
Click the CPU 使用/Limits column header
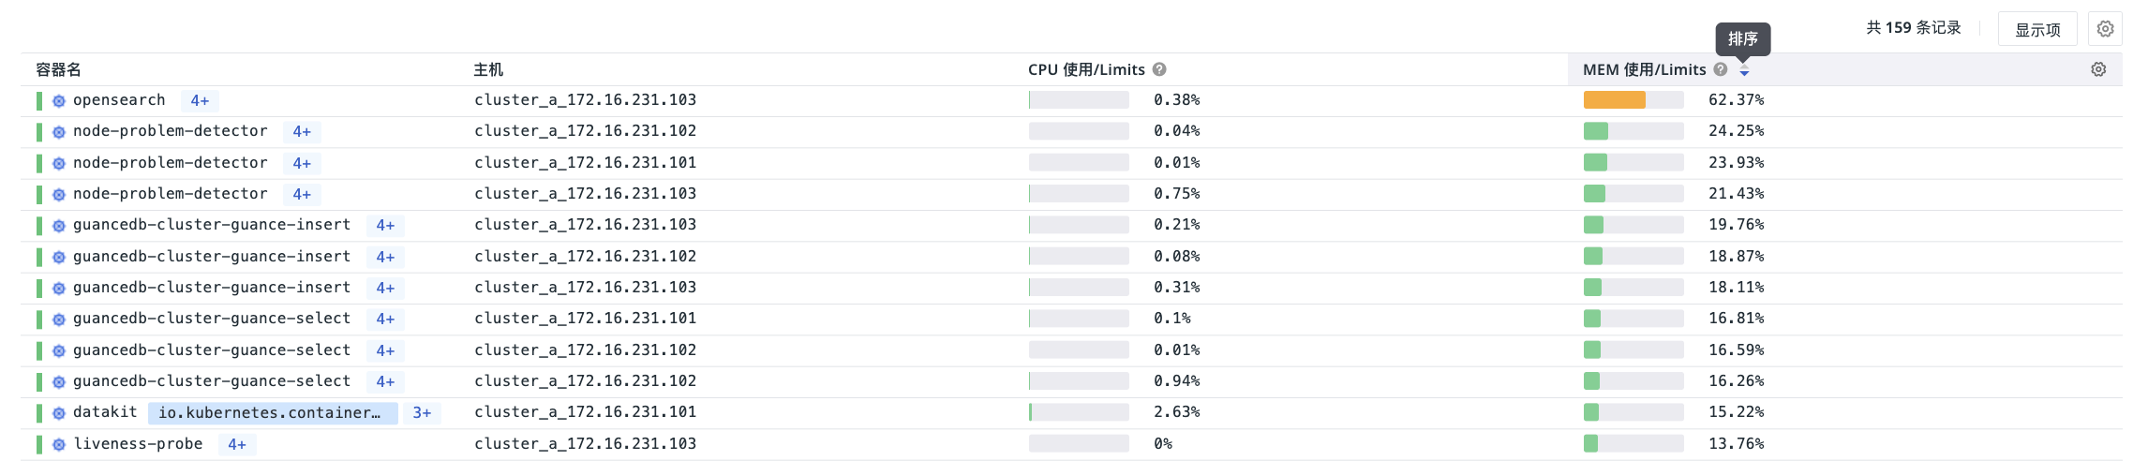coord(1086,70)
